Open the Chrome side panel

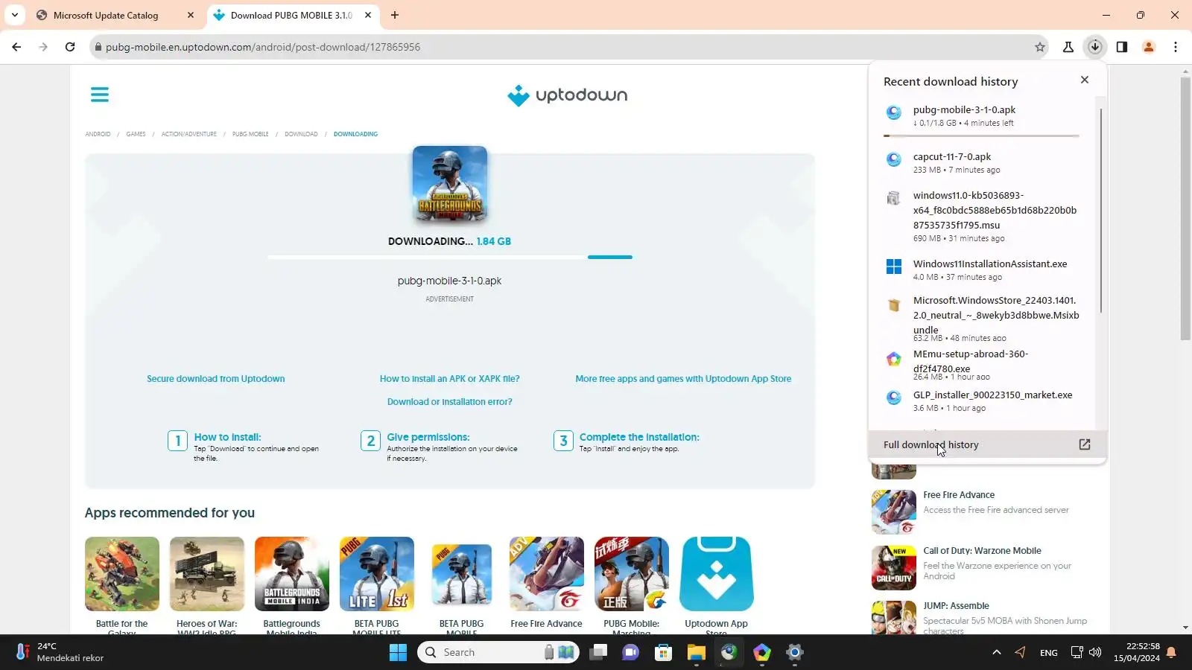click(1122, 47)
